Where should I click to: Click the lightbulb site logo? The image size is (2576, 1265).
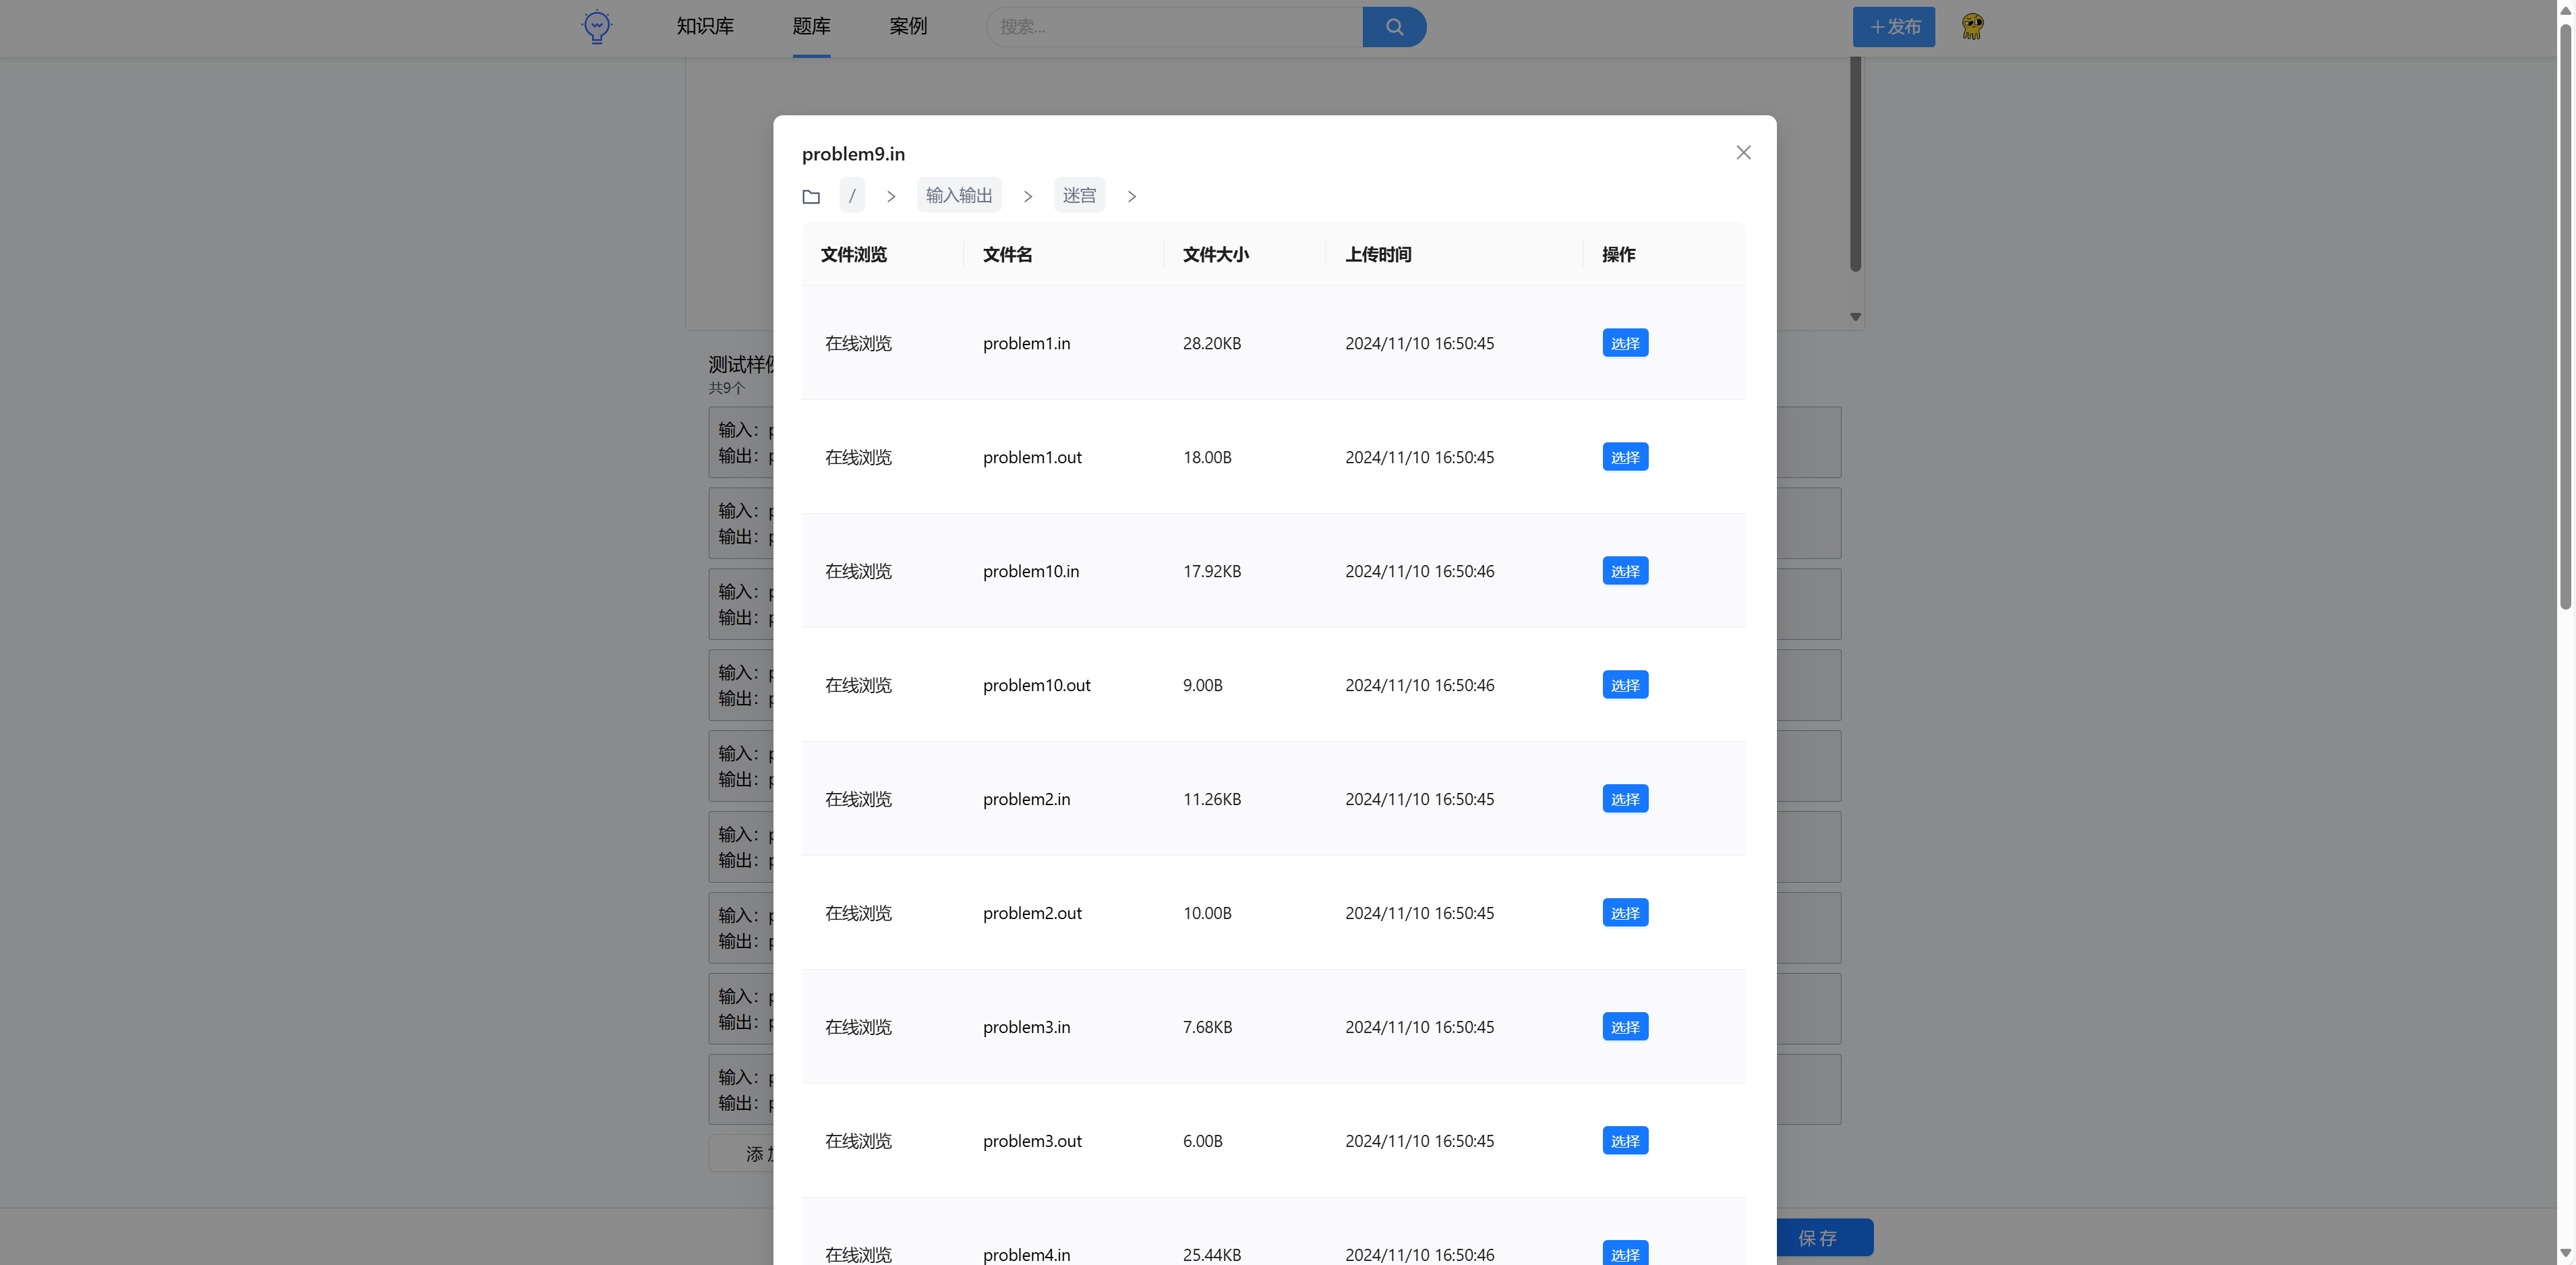[596, 26]
